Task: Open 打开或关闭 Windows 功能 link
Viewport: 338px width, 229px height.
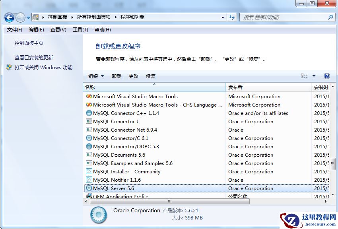Action: tap(44, 68)
